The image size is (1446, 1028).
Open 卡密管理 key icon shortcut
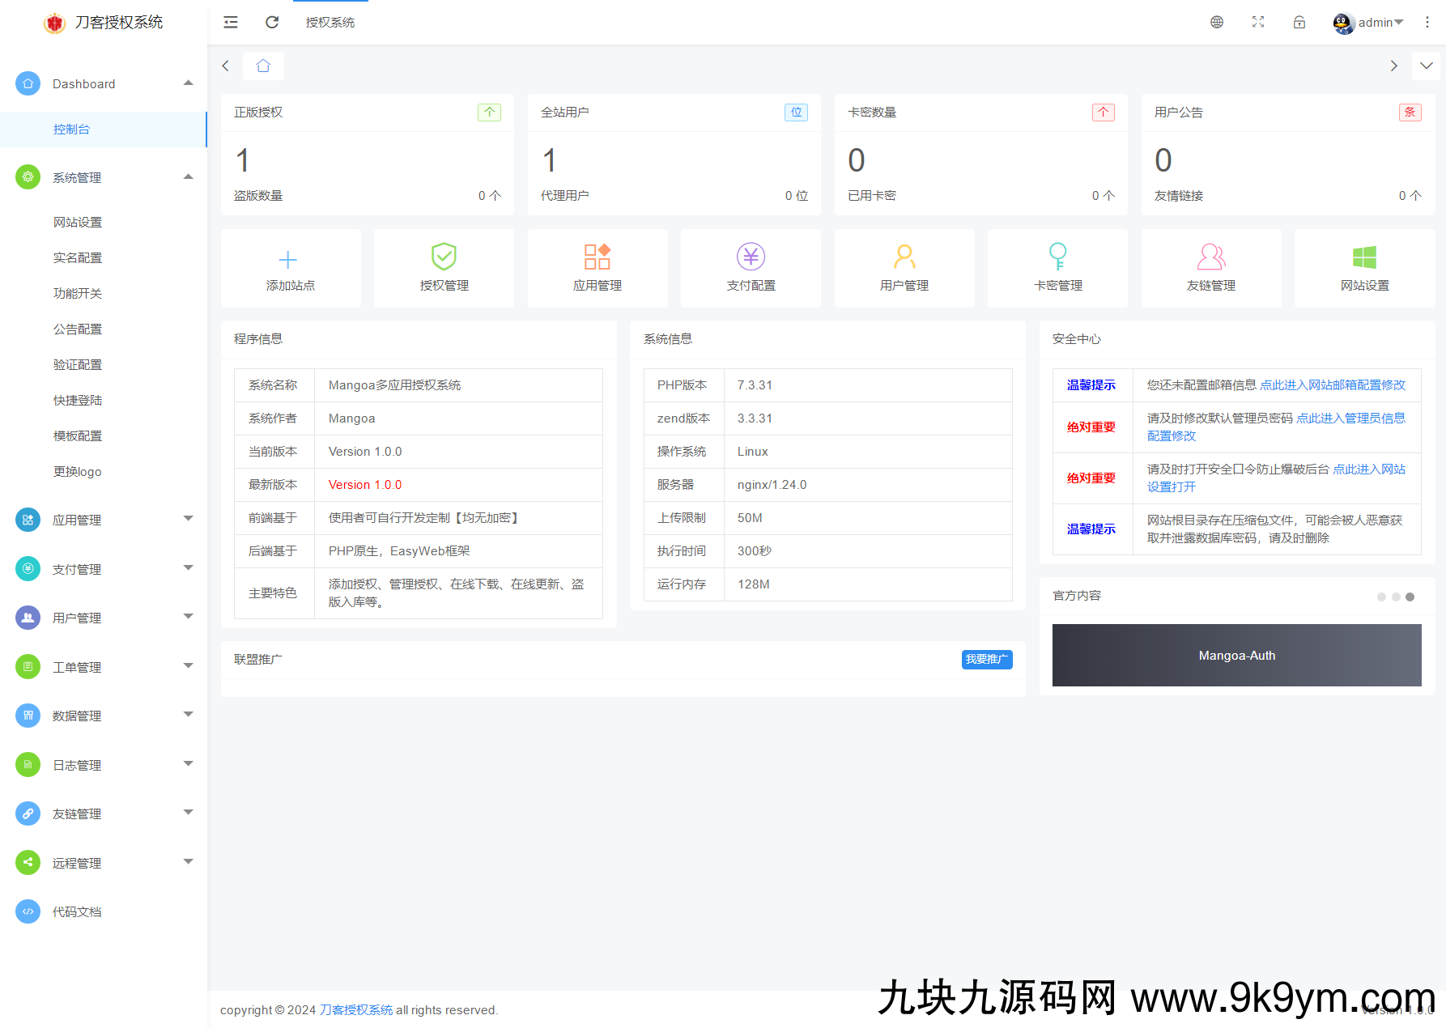(x=1057, y=257)
